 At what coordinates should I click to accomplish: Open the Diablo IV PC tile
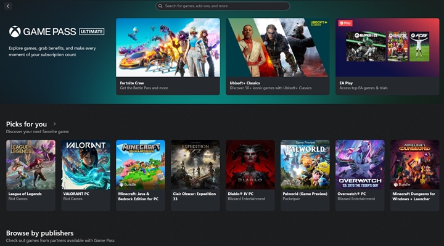tap(250, 175)
